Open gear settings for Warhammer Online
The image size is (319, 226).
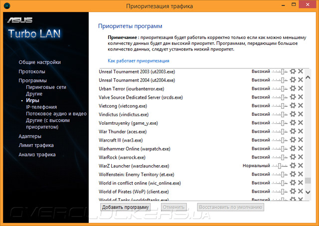[x=293, y=149]
